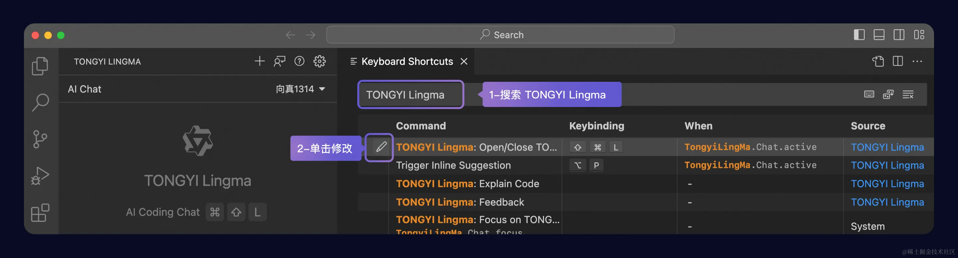Viewport: 958px width, 258px height.
Task: Open the More Actions menu in the editor
Action: click(918, 61)
